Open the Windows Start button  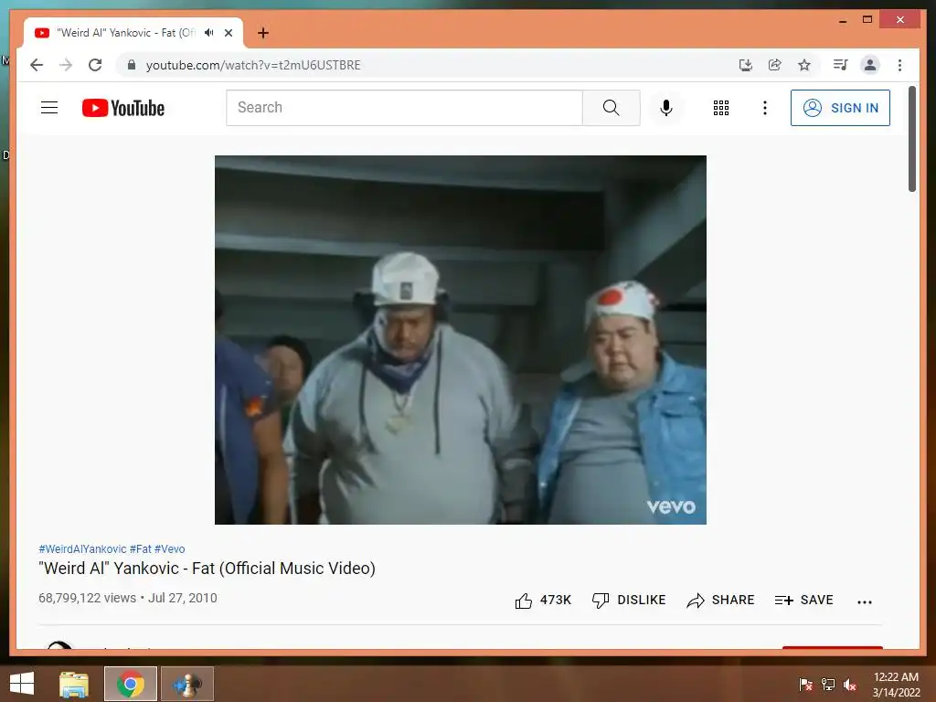click(x=22, y=684)
